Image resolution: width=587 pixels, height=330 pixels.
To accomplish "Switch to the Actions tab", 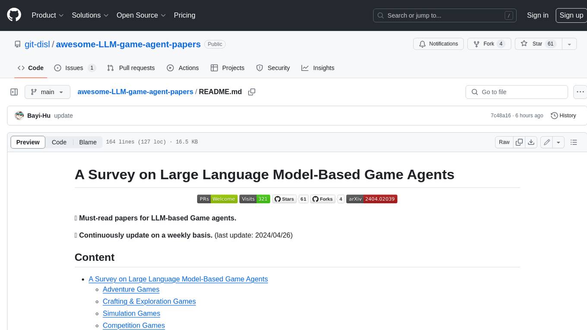I will pyautogui.click(x=183, y=68).
